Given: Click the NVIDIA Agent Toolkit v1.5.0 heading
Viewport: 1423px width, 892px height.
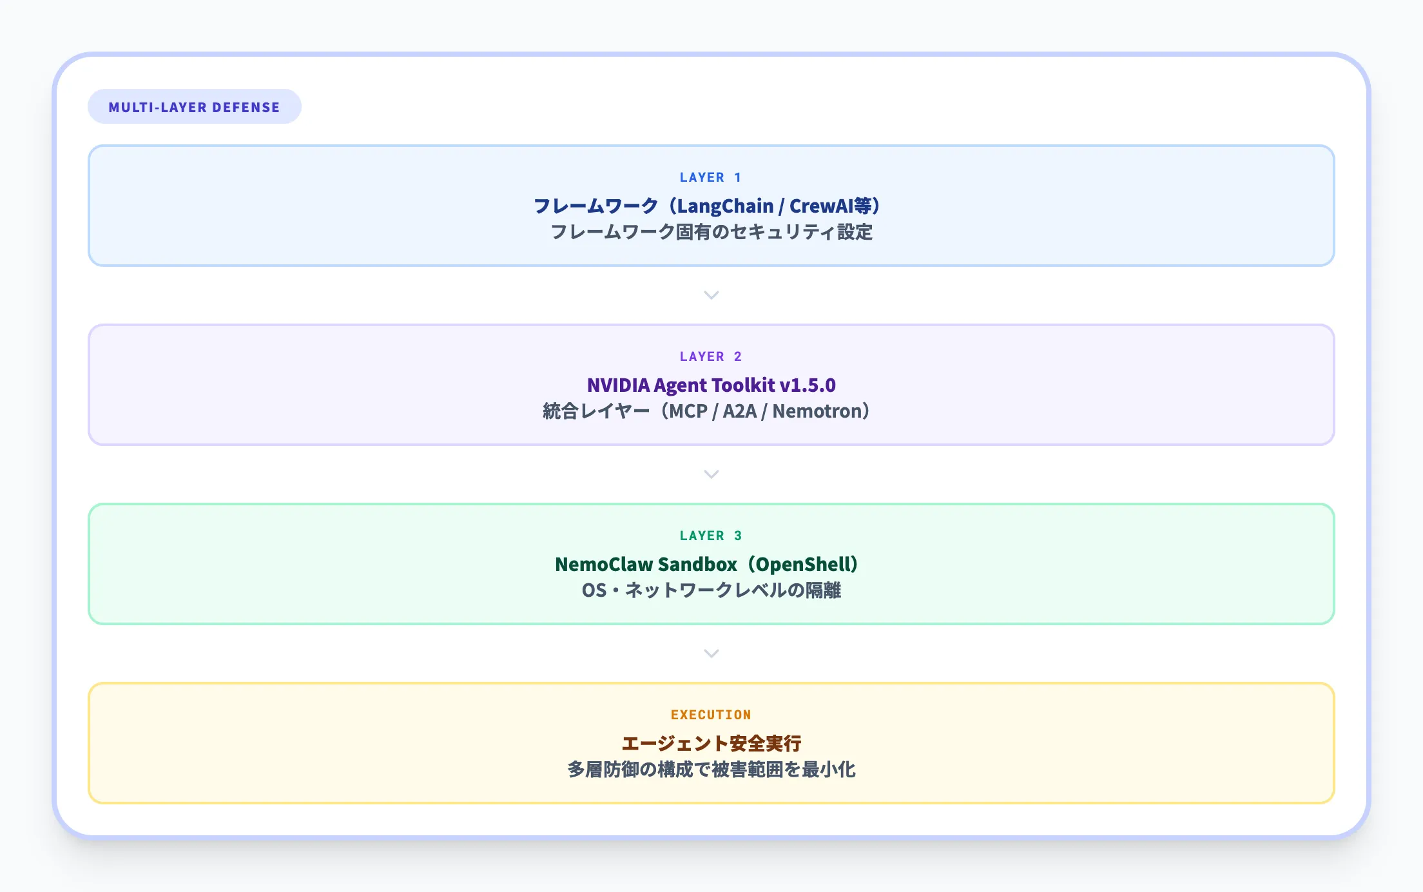Looking at the screenshot, I should point(711,385).
